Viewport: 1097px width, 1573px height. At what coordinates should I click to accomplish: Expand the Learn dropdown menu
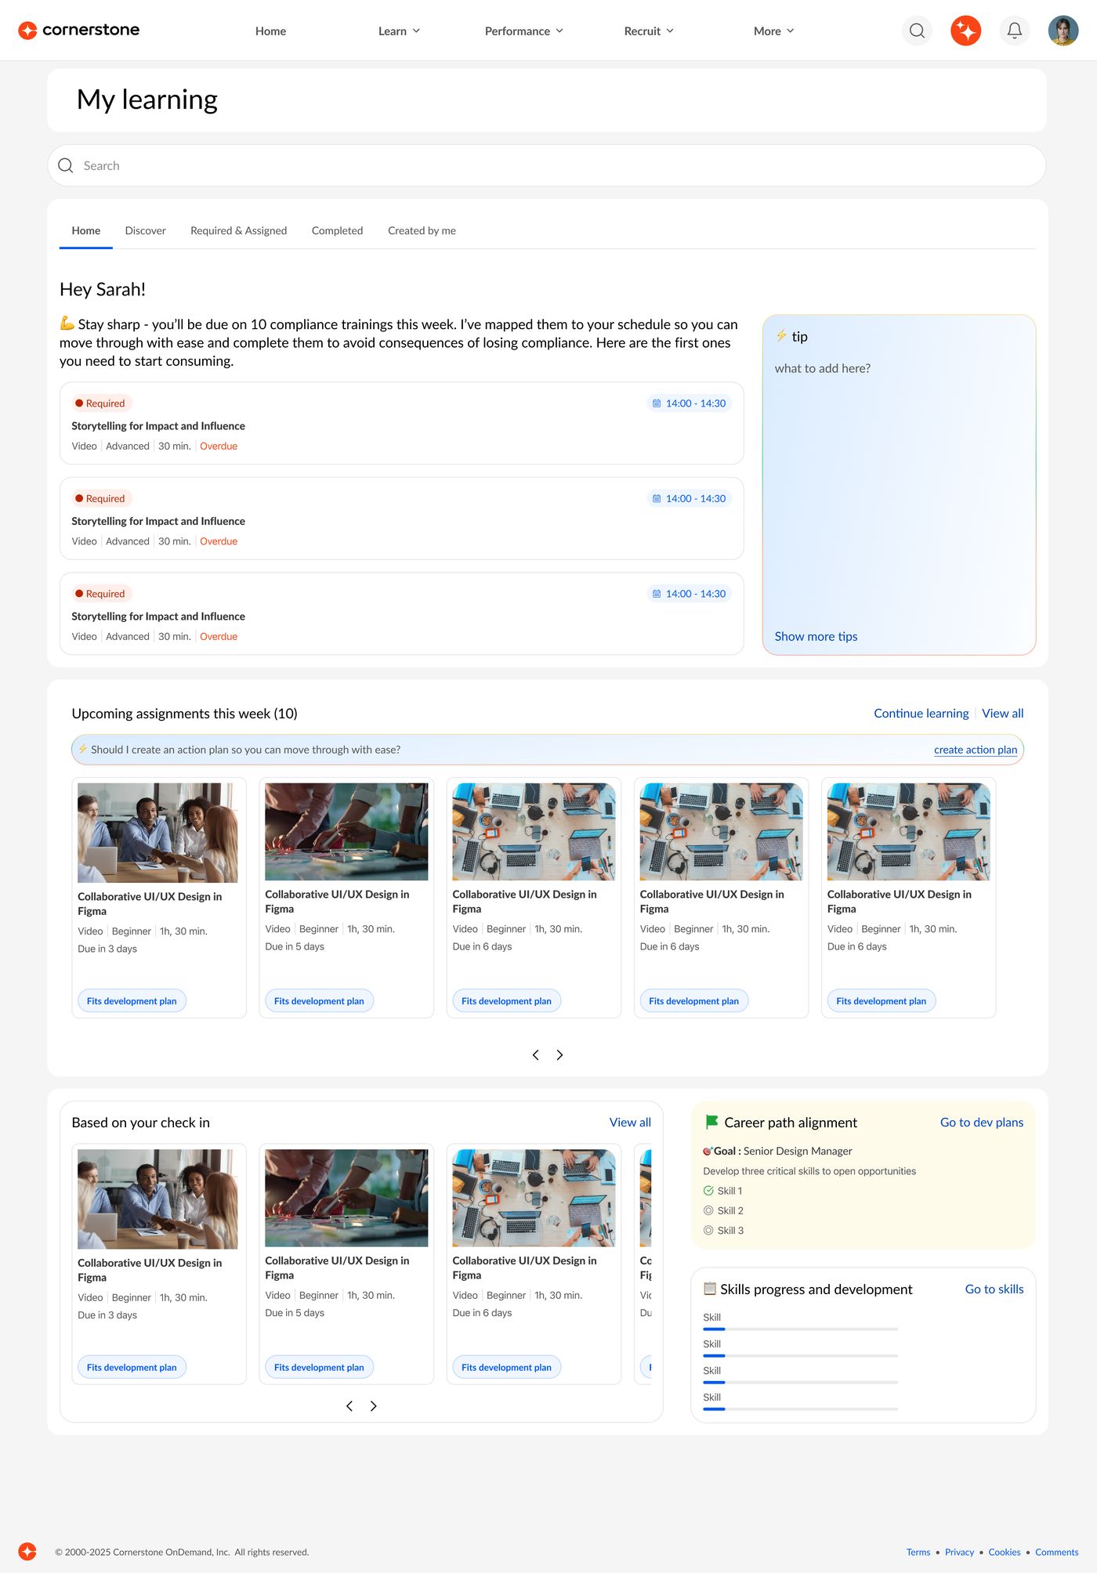pos(399,31)
